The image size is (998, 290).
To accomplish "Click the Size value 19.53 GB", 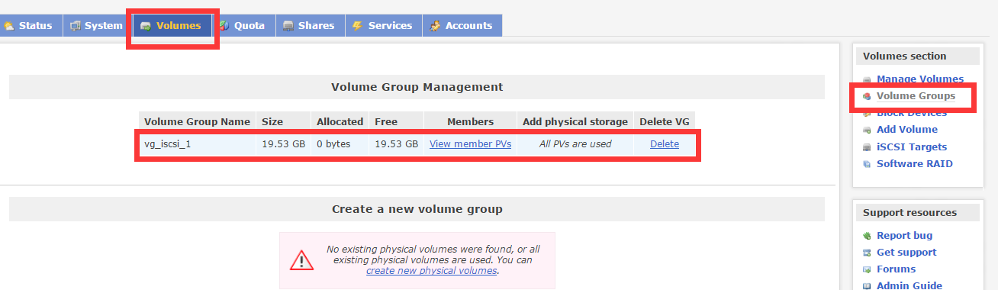I will 283,143.
